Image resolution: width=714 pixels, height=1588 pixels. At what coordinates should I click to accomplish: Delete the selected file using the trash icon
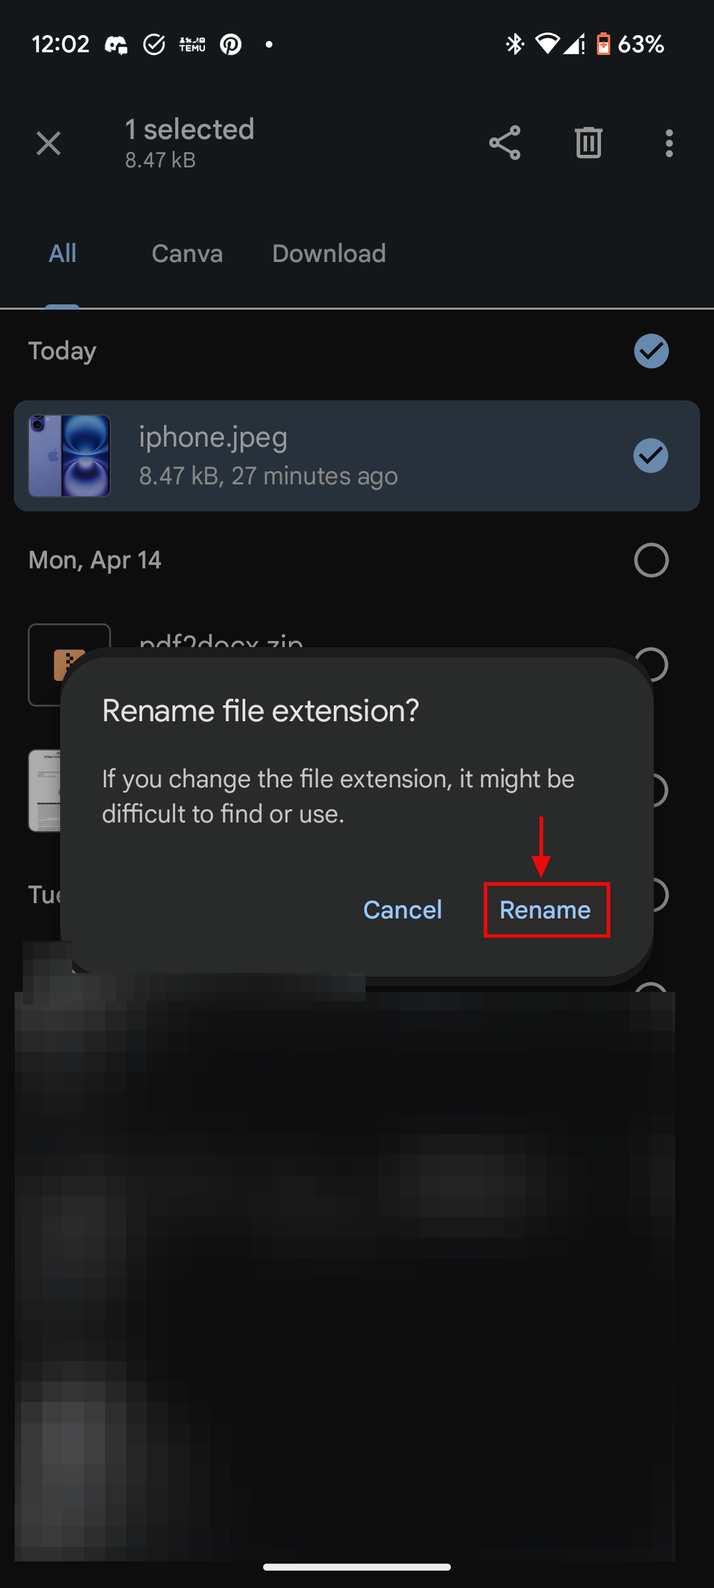(x=587, y=142)
